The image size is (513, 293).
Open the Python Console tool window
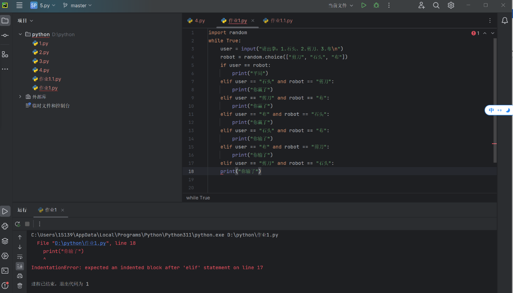[x=5, y=226]
